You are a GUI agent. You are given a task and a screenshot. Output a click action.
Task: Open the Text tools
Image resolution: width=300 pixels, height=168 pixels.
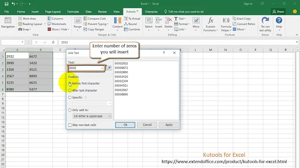tap(180, 19)
